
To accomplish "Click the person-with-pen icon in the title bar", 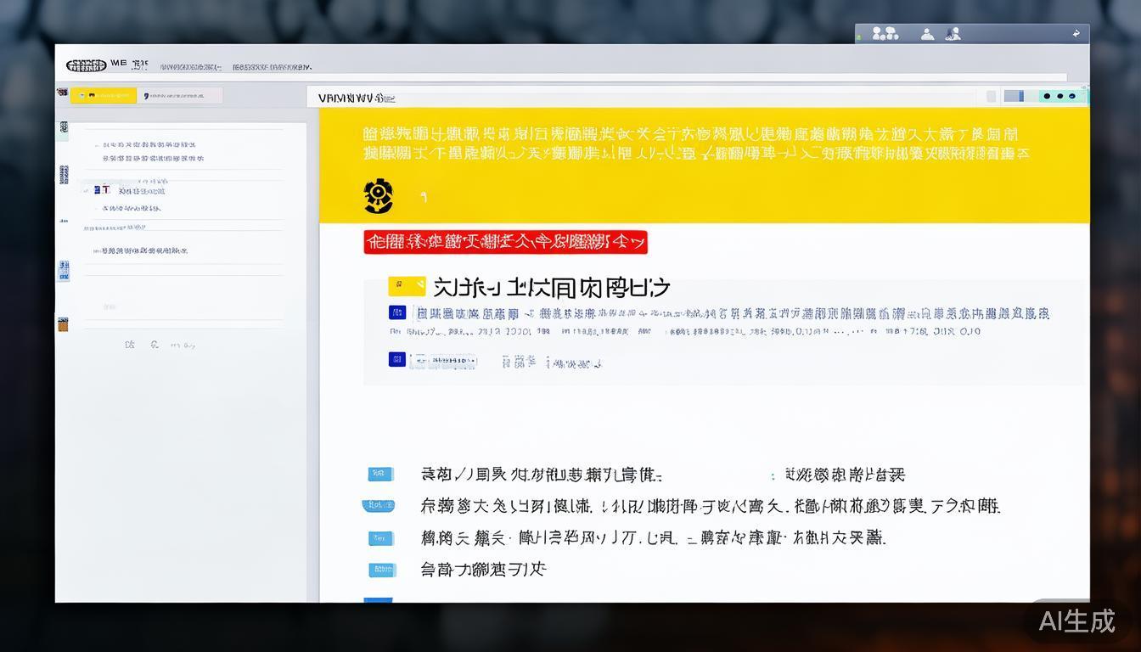I will [951, 34].
